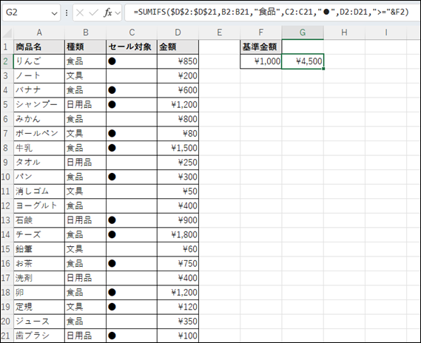Click the 歯ブラシ cell
The height and width of the screenshot is (343, 421).
coord(39,336)
